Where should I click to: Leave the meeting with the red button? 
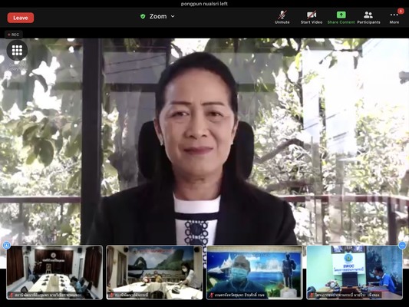tap(21, 18)
